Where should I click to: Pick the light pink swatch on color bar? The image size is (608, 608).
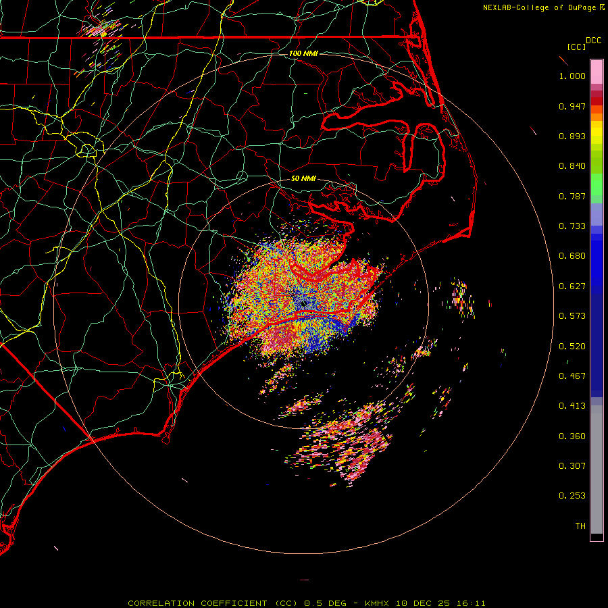[x=597, y=72]
